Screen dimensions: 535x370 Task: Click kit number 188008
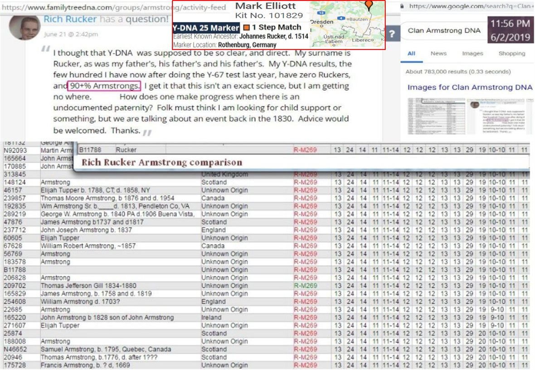coord(15,341)
